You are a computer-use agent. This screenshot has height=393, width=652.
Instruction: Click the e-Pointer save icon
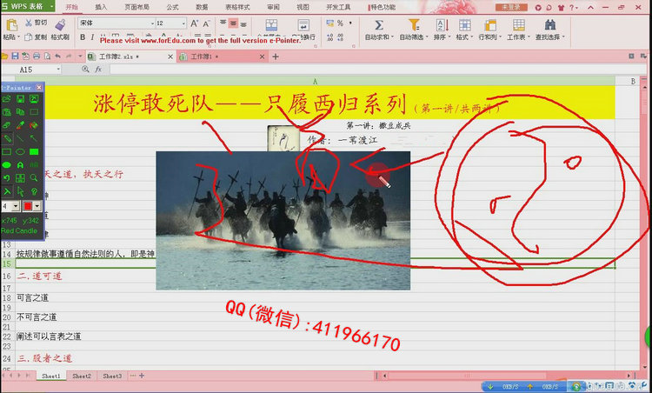[x=20, y=98]
